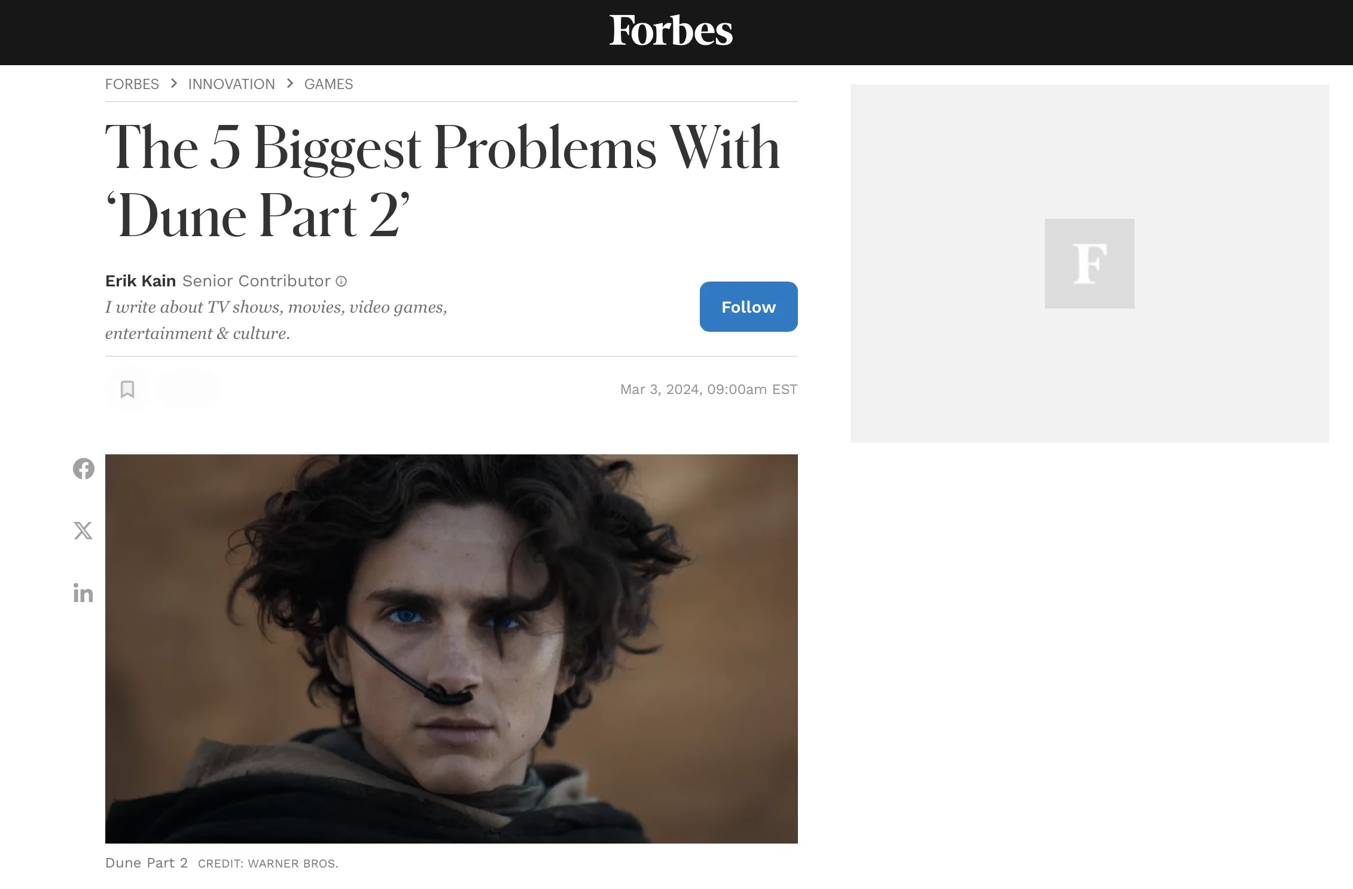Go to GAMES breadcrumb section
The height and width of the screenshot is (889, 1353).
328,84
